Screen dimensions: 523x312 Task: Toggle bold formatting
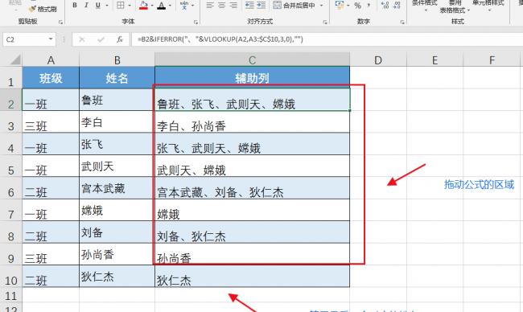tap(75, 6)
